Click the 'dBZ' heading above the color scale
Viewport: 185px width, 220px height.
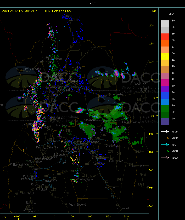tap(171, 14)
